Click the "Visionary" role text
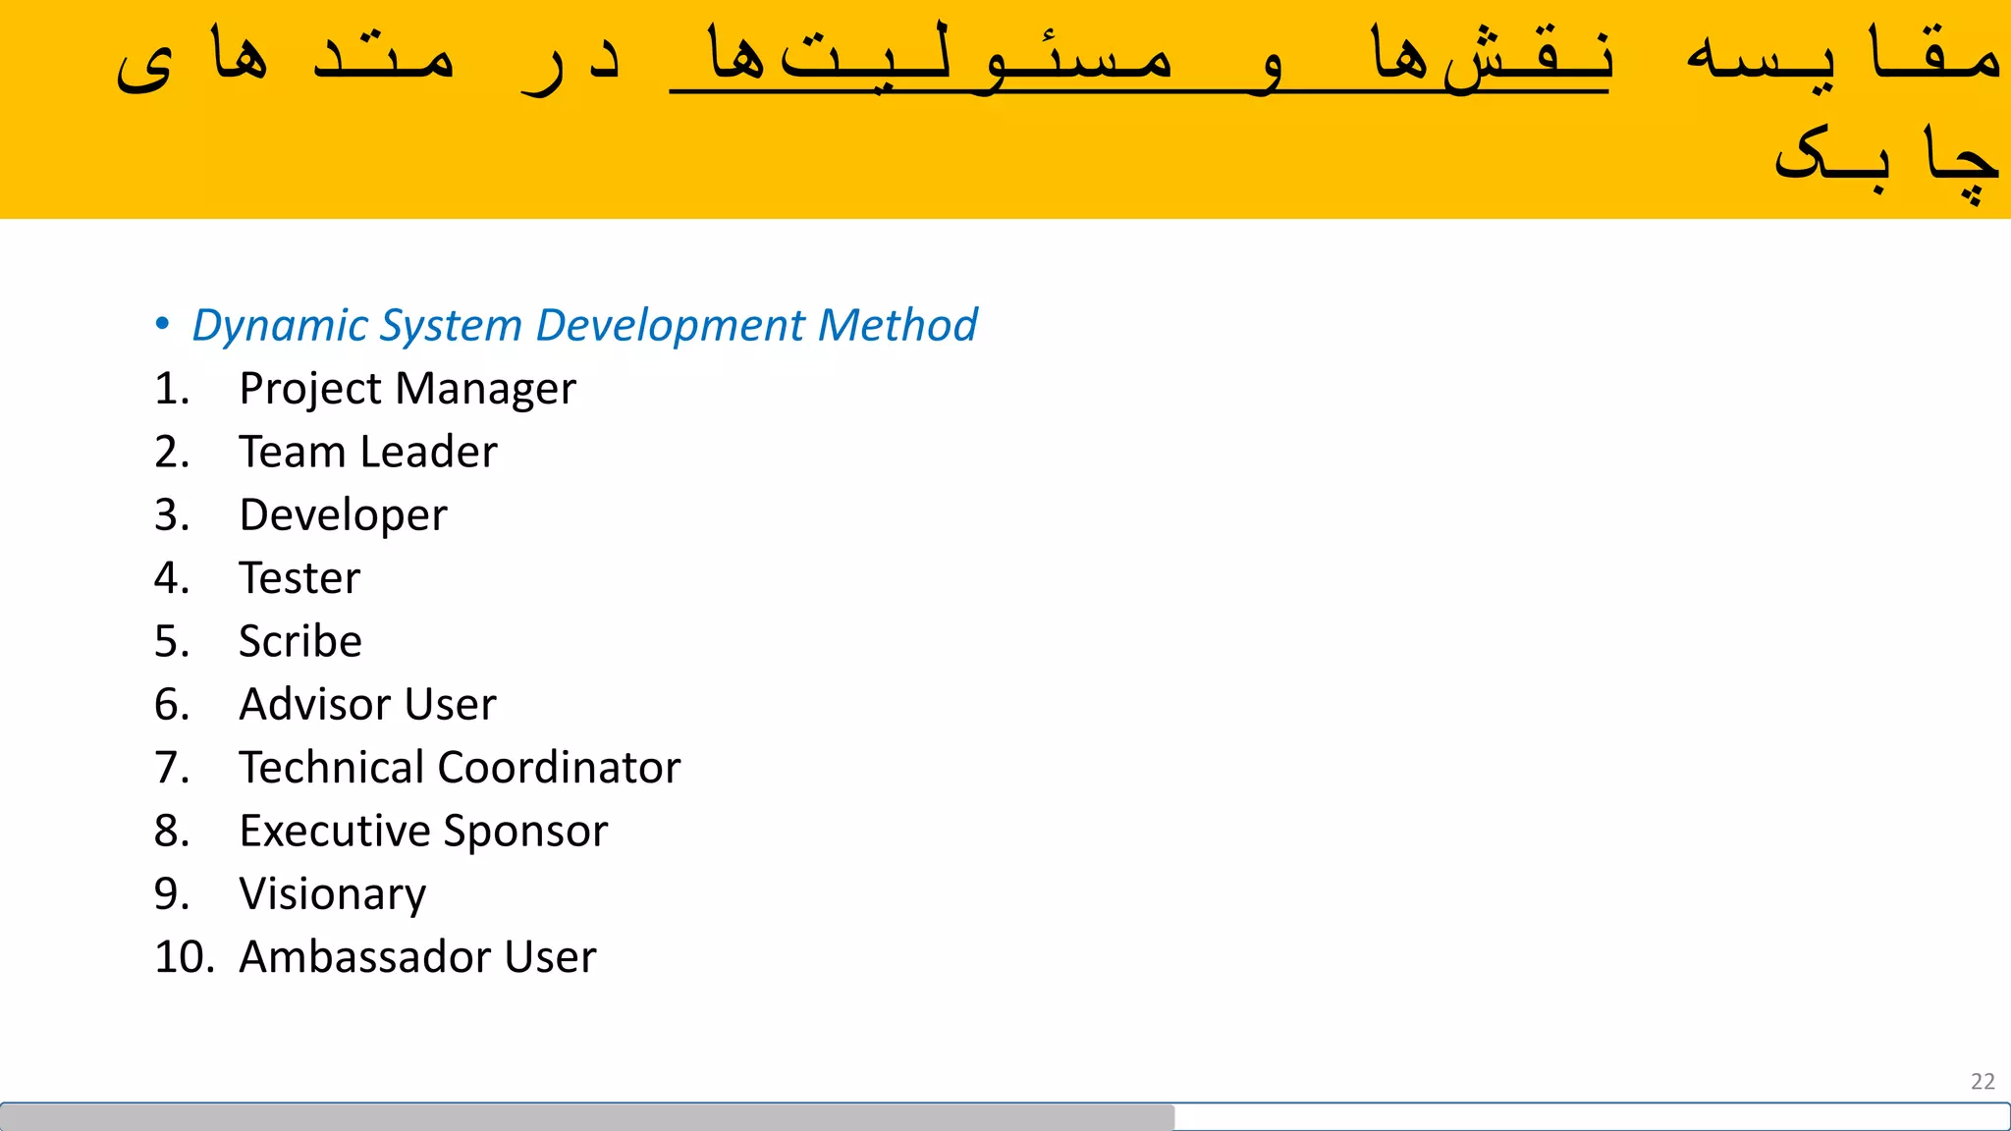 332,894
